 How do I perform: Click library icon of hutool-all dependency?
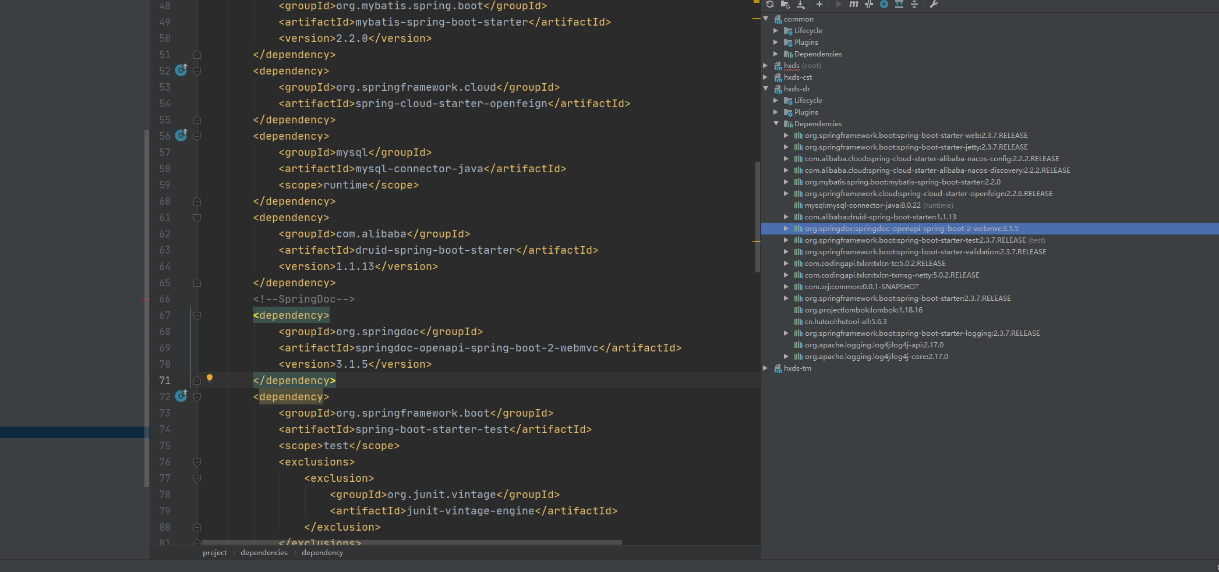tap(798, 322)
